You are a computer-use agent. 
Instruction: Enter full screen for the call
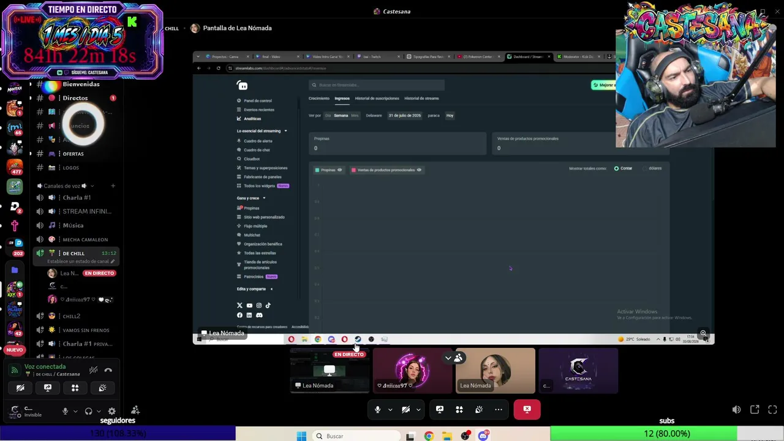coord(772,410)
